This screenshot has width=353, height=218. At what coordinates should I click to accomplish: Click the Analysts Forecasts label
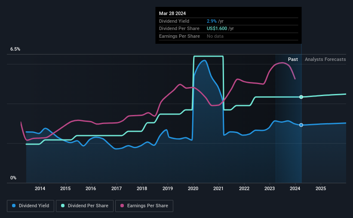pos(325,59)
